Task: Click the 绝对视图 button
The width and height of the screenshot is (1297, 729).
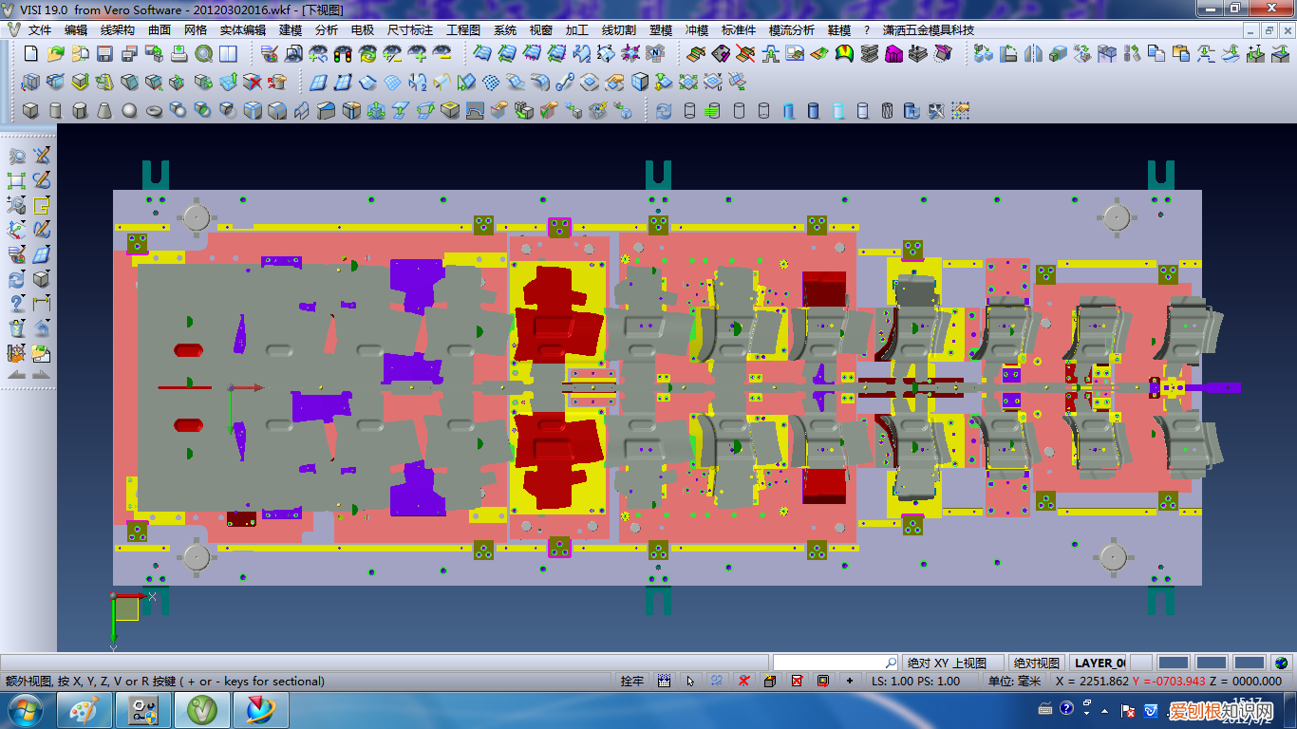Action: point(1036,663)
